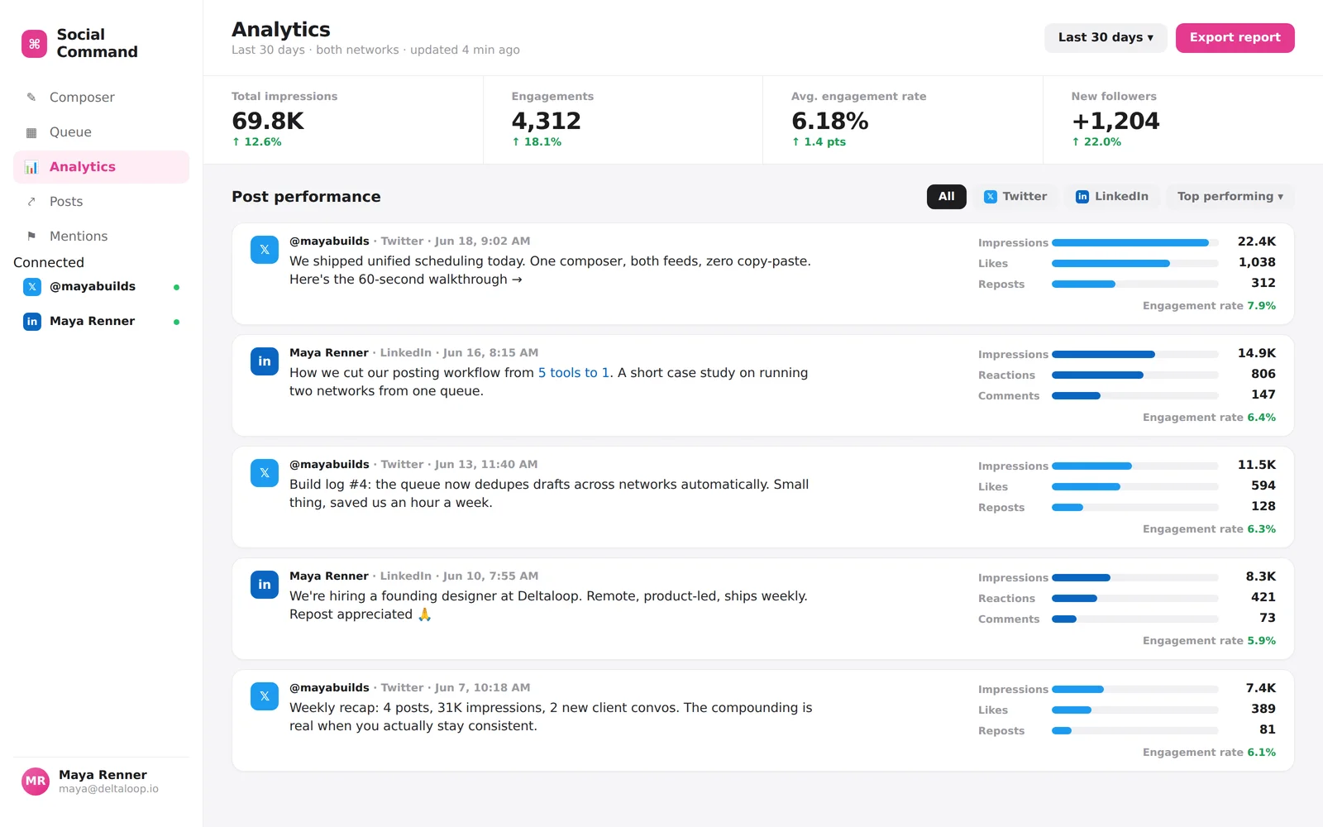
Task: Click the Engagements 4,312 value
Action: pos(547,122)
